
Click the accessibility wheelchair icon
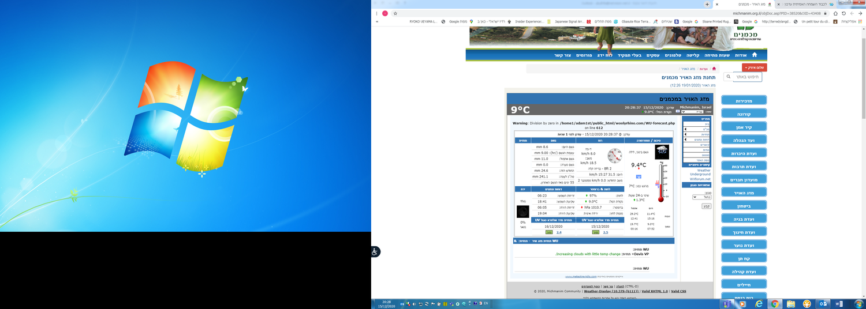(x=375, y=251)
